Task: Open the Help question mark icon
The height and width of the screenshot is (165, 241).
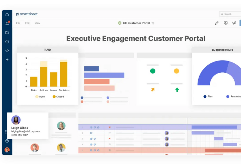Action: 7,141
